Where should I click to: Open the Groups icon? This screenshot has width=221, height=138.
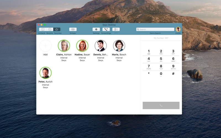[x=73, y=29]
